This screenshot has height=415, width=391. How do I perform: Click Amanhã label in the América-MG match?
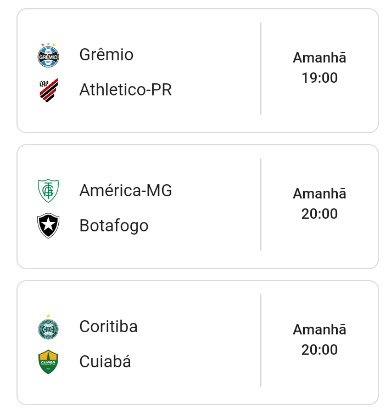pos(320,194)
